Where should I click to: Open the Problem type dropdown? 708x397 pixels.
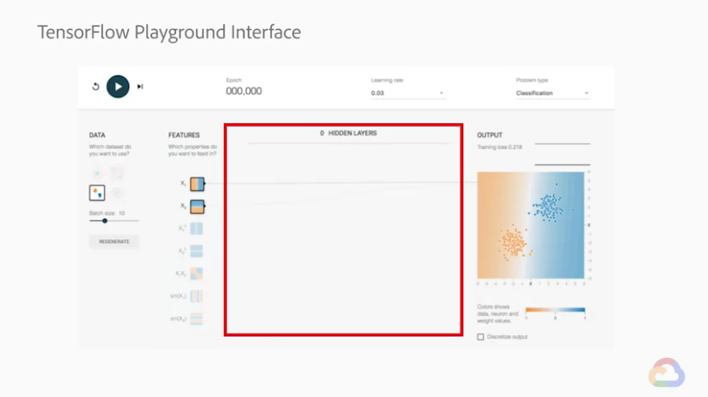pos(553,93)
